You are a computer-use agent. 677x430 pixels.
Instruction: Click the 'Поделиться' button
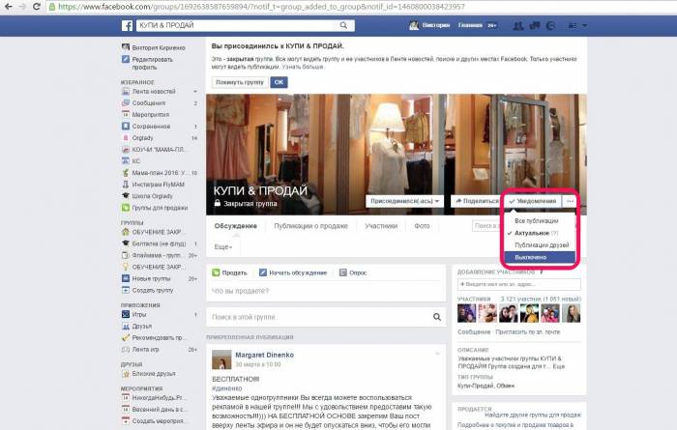click(476, 201)
